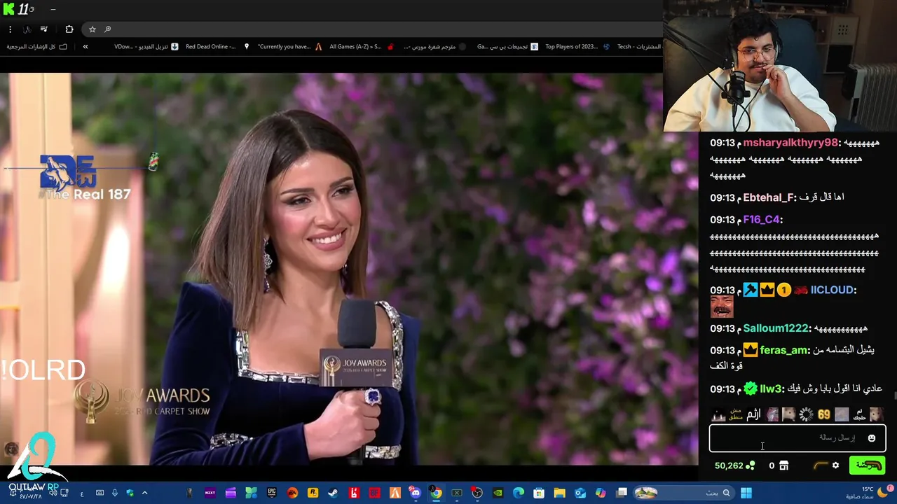
Task: Open Task View on the taskbar
Action: (622, 493)
